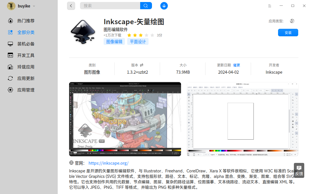Click the title Inkscape-矢量绘图
Screen dimensions: 310x194
134,22
